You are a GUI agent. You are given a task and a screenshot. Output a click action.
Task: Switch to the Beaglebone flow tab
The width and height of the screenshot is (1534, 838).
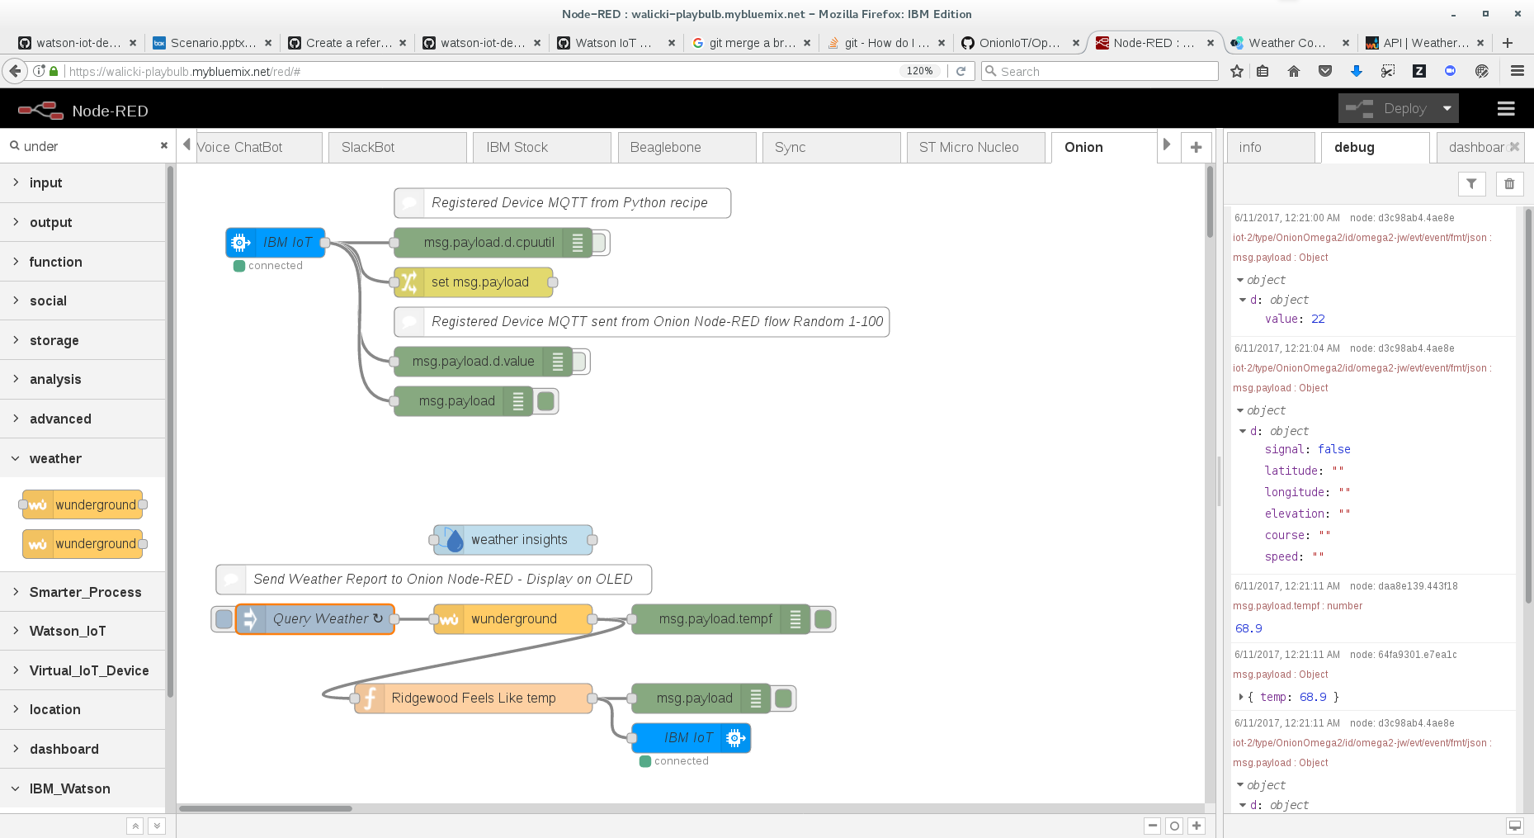tap(686, 148)
